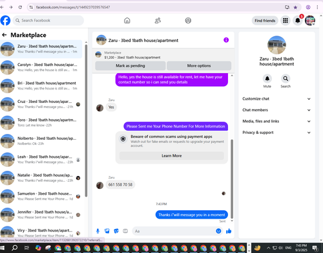Image resolution: width=323 pixels, height=253 pixels.
Task: Click the chat header title Zaru 3bed 1bath
Action: pos(143,40)
